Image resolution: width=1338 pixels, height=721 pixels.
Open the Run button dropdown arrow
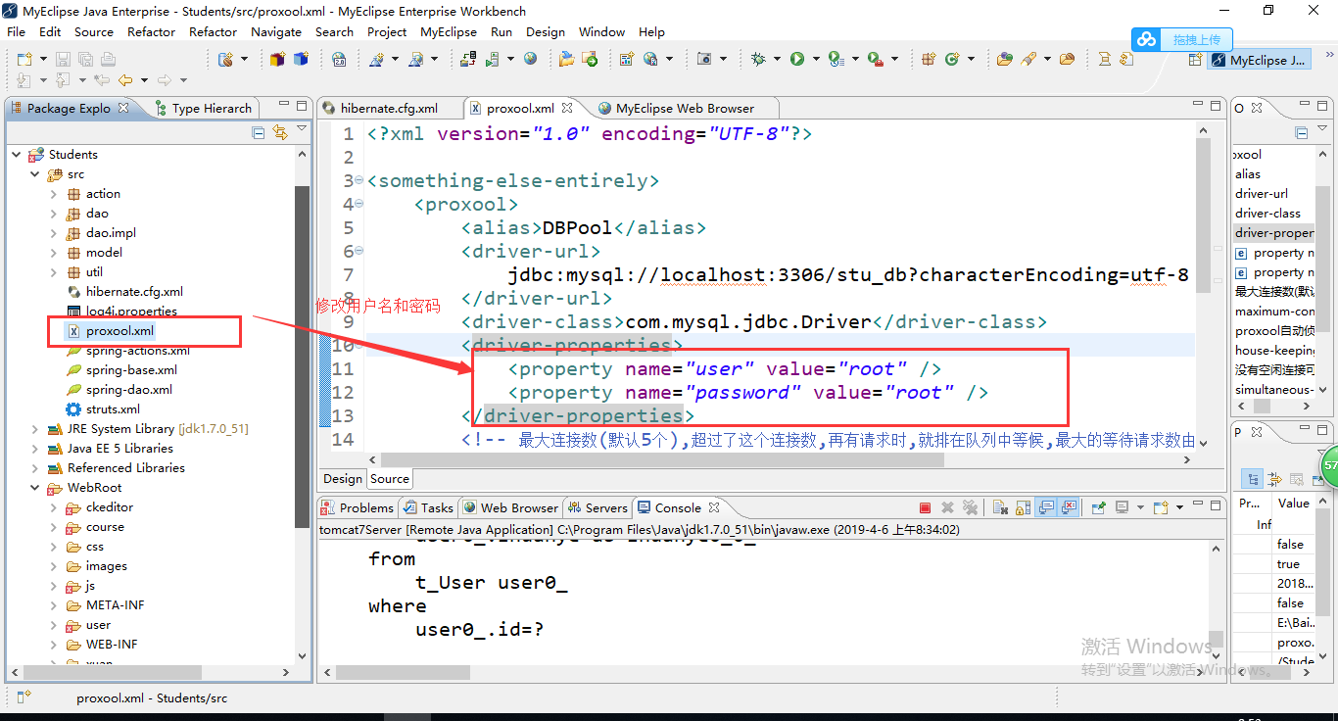[816, 59]
